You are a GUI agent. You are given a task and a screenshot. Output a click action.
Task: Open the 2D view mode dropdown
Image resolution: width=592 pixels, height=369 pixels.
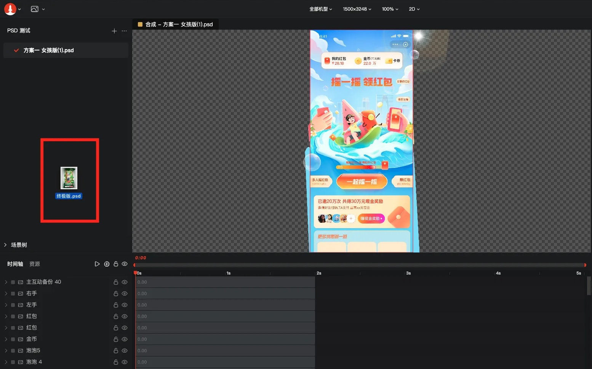click(x=414, y=9)
